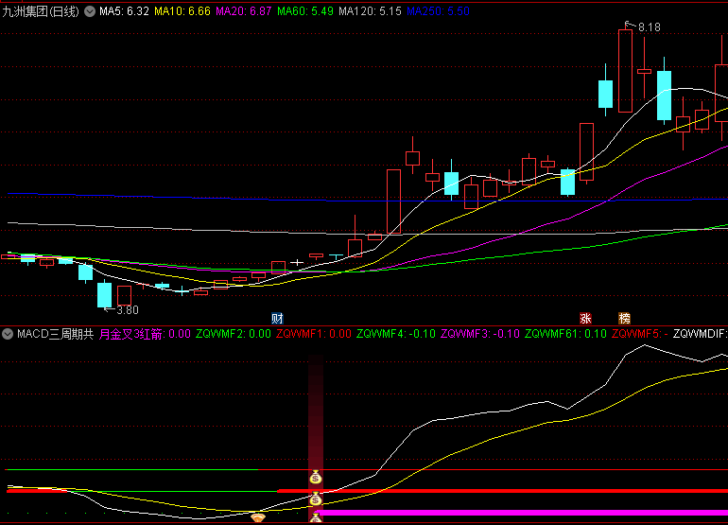Screen dimensions: 728x525
Task: Click the middle money bag signal icon
Action: pos(316,499)
